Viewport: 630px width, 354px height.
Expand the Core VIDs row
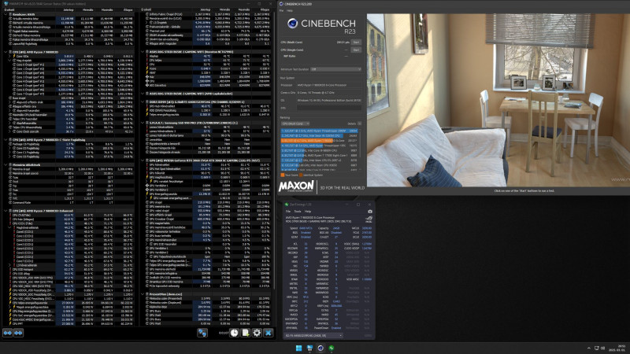[x=9, y=57]
